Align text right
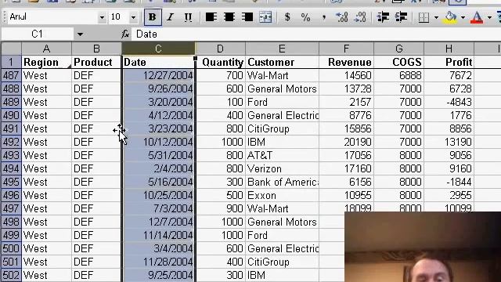This screenshot has width=501, height=282. 247,17
